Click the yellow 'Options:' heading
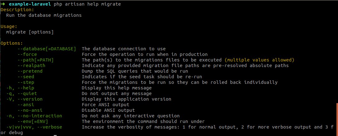This screenshot has width=338, height=136. (x=12, y=43)
